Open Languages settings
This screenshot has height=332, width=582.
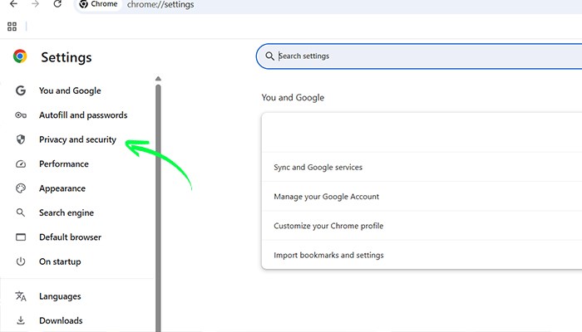[x=60, y=296]
